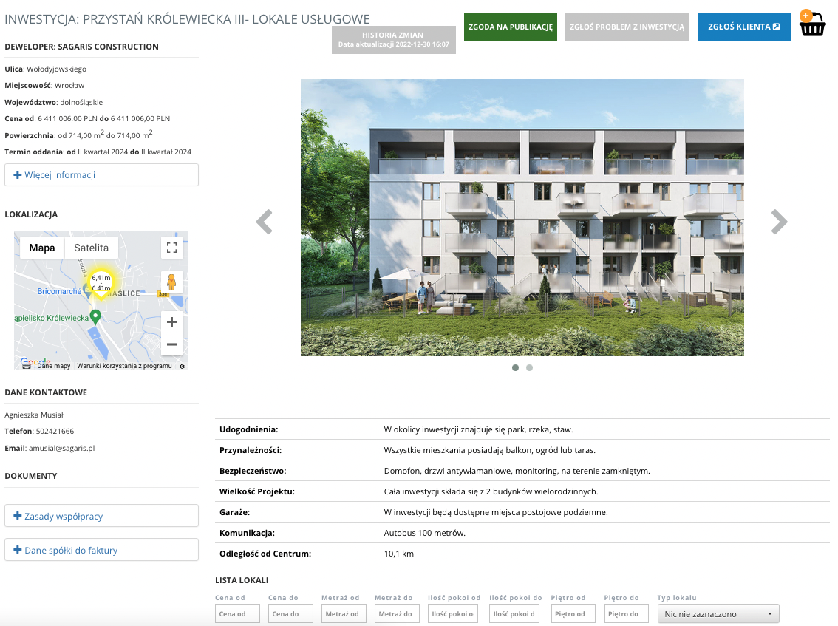This screenshot has width=838, height=626.
Task: Open map keyboard shortcuts icon
Action: click(x=26, y=366)
